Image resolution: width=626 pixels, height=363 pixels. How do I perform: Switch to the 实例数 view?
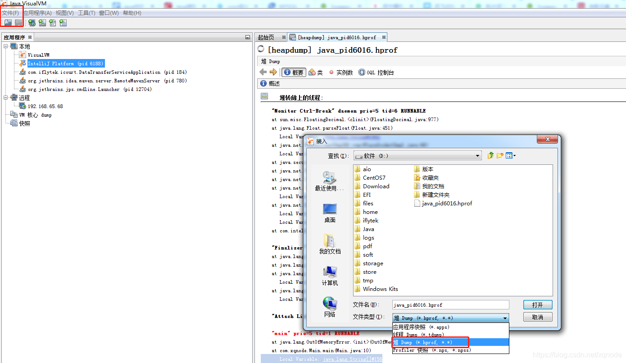341,72
